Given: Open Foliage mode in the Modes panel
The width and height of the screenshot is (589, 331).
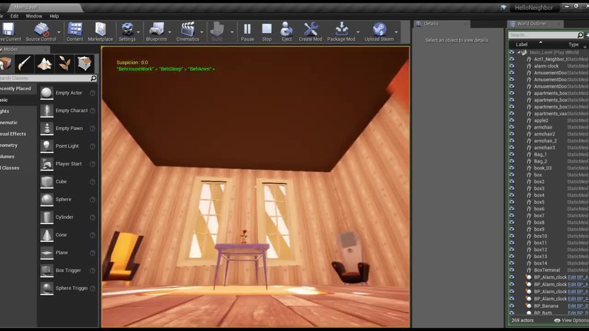Looking at the screenshot, I should (64, 63).
